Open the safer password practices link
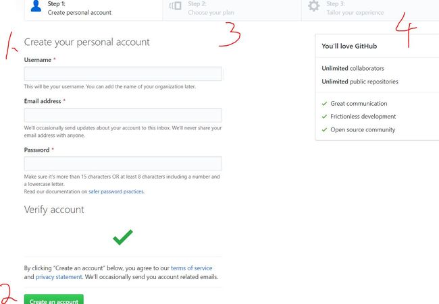This screenshot has width=439, height=304. 116,191
